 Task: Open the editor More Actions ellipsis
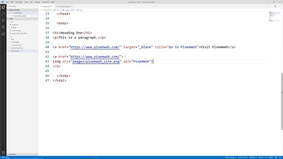279,6
